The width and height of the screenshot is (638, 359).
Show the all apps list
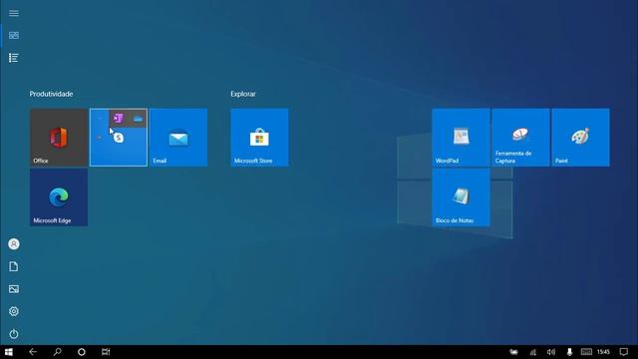point(13,58)
